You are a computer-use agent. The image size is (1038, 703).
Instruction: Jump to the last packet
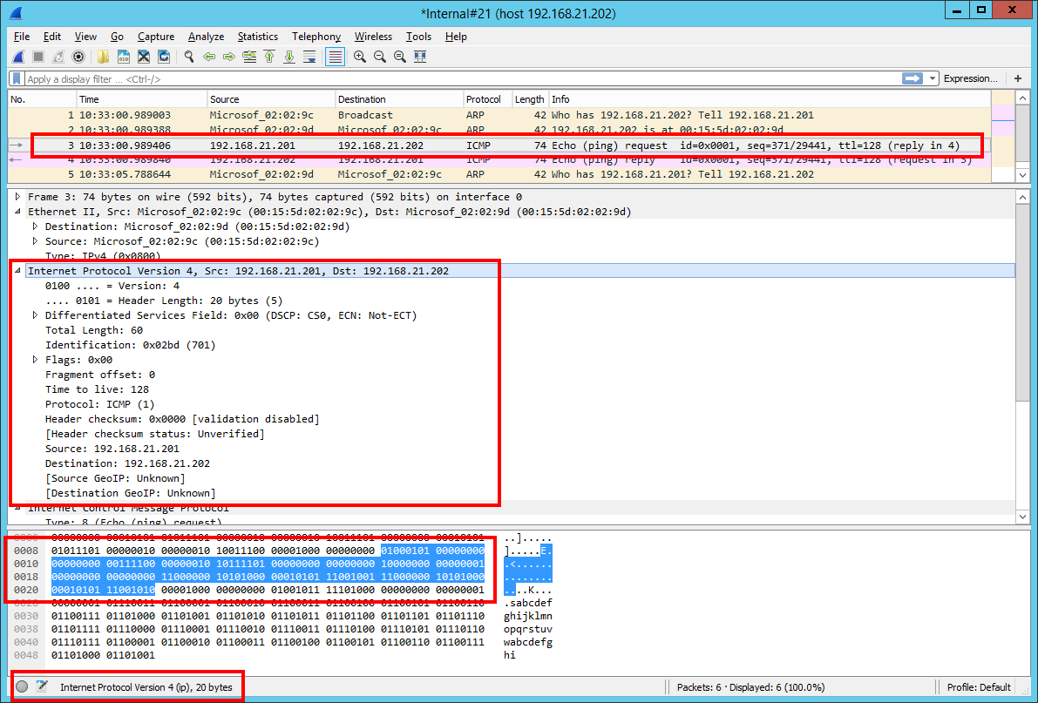point(289,57)
